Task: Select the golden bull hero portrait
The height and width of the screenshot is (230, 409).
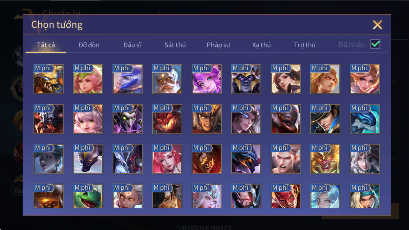Action: tap(49, 79)
